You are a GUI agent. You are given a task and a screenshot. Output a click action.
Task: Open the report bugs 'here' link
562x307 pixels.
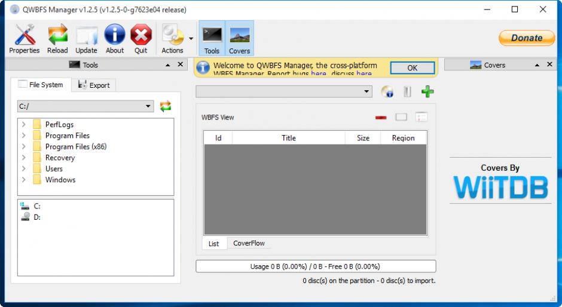click(x=318, y=73)
